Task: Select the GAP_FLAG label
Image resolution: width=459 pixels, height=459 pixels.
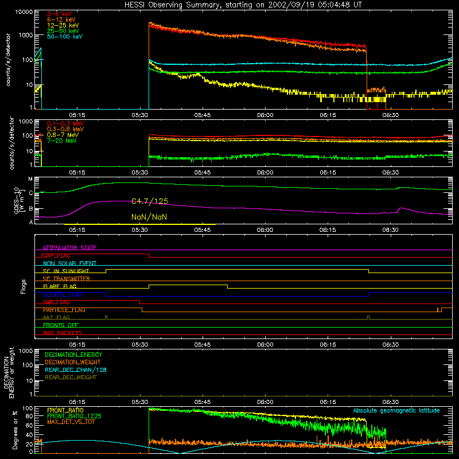Action: point(56,255)
